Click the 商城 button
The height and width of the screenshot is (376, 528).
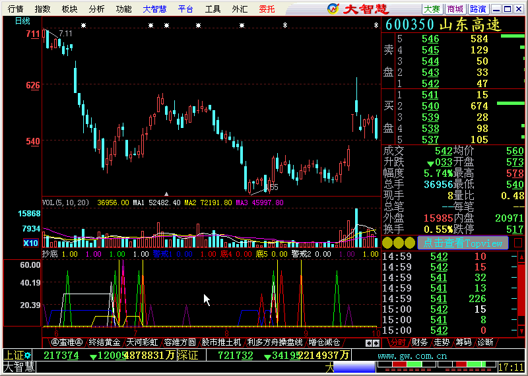[455, 9]
